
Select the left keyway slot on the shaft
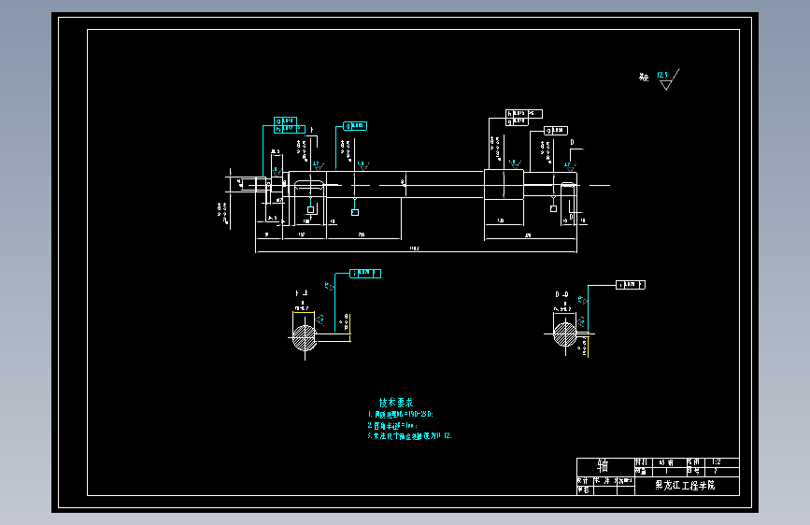click(309, 184)
